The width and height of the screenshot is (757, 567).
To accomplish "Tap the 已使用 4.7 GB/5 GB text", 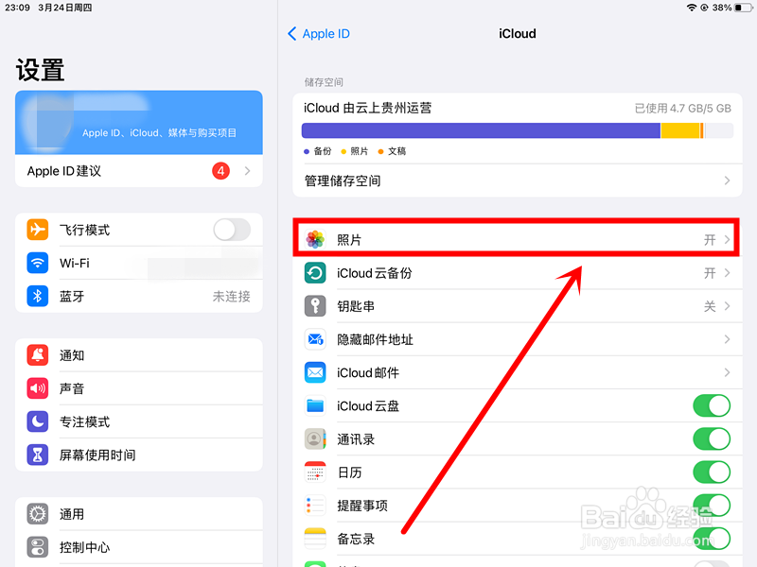I will pos(682,108).
